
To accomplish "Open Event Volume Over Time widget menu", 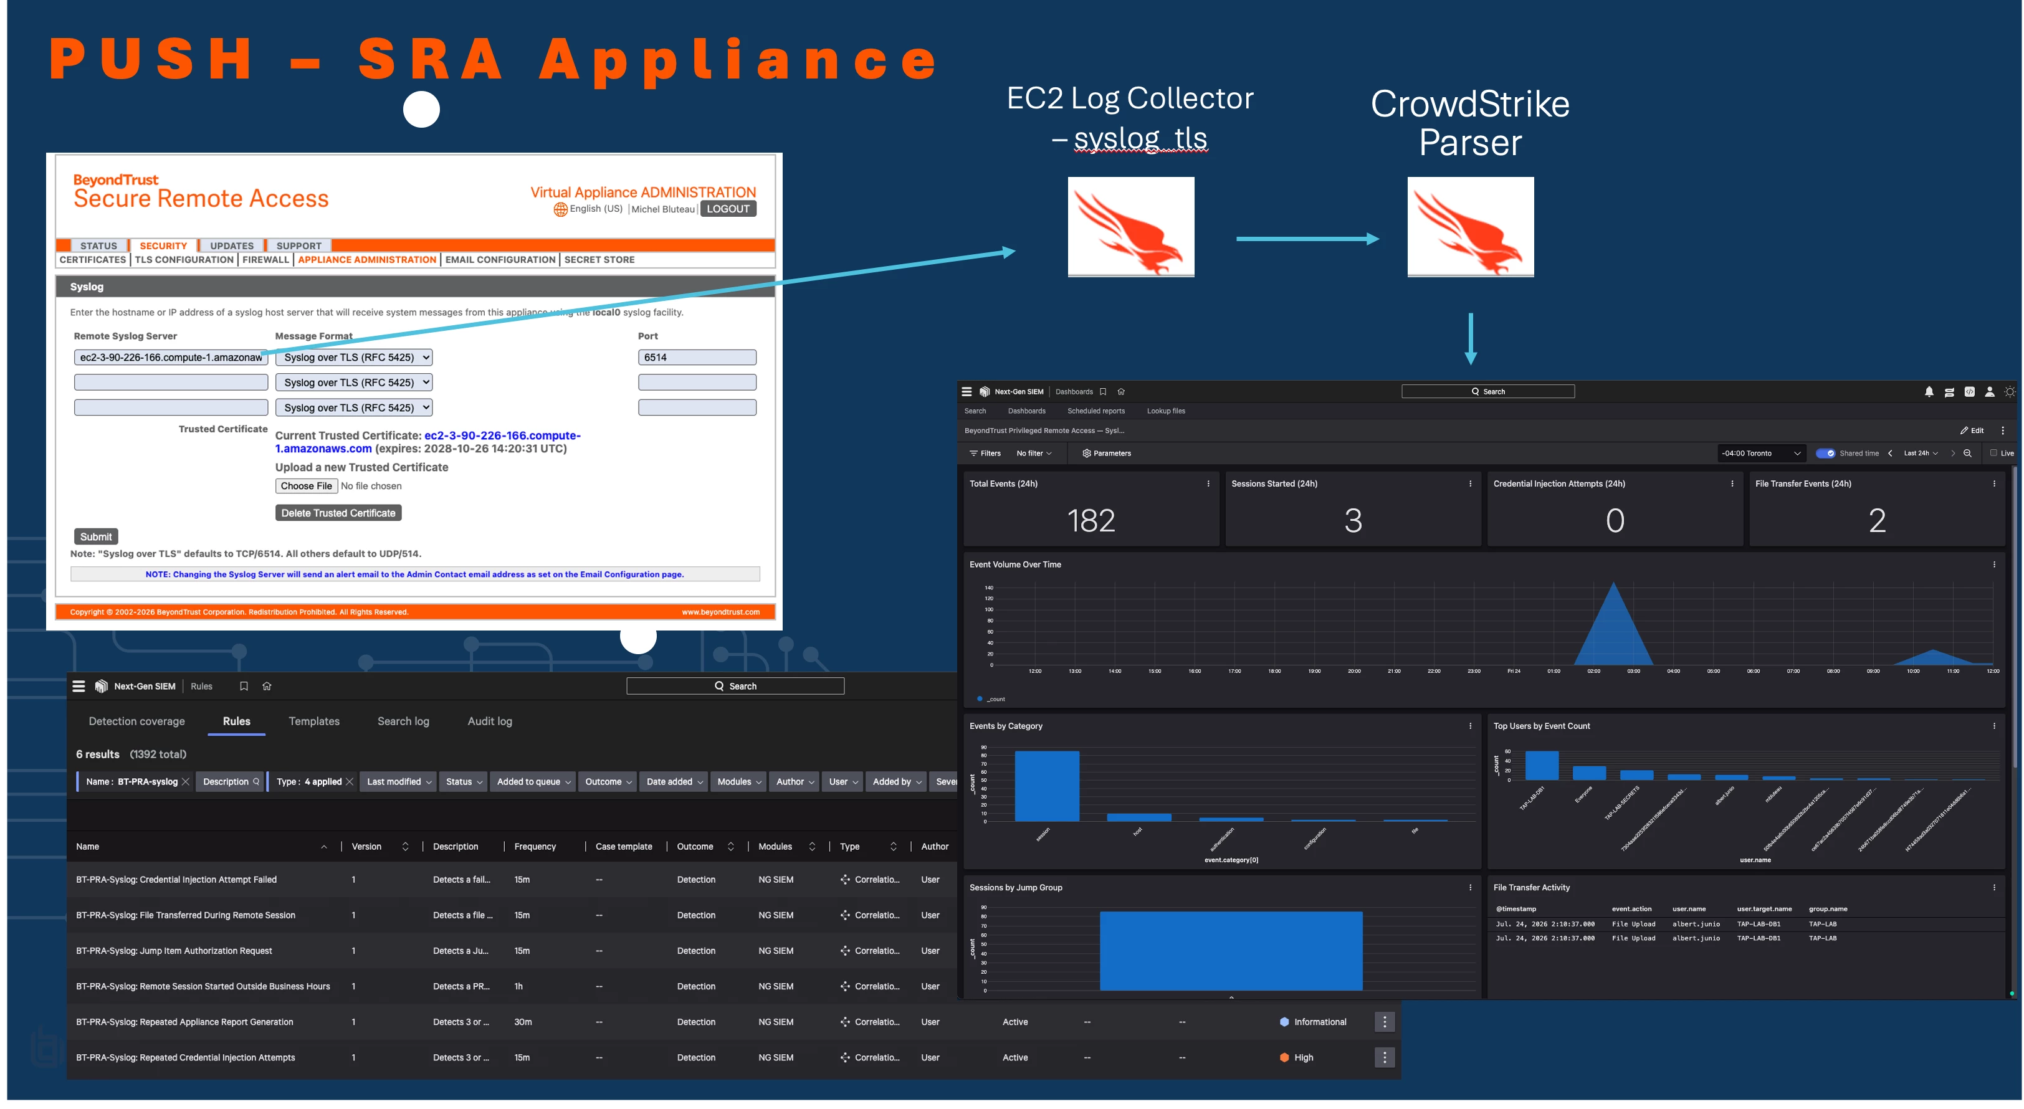I will click(1994, 564).
